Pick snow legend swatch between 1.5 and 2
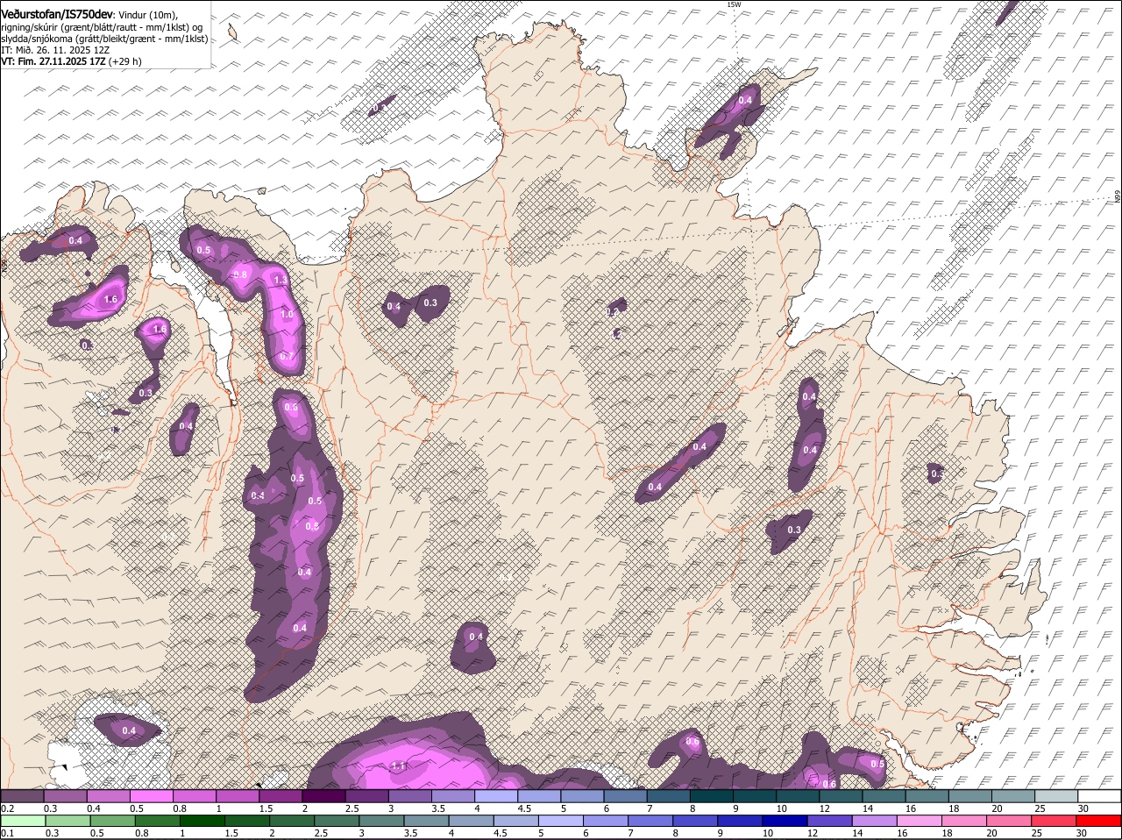The image size is (1122, 840). pyautogui.click(x=280, y=796)
